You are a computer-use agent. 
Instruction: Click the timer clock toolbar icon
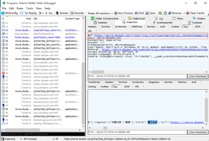(165, 13)
